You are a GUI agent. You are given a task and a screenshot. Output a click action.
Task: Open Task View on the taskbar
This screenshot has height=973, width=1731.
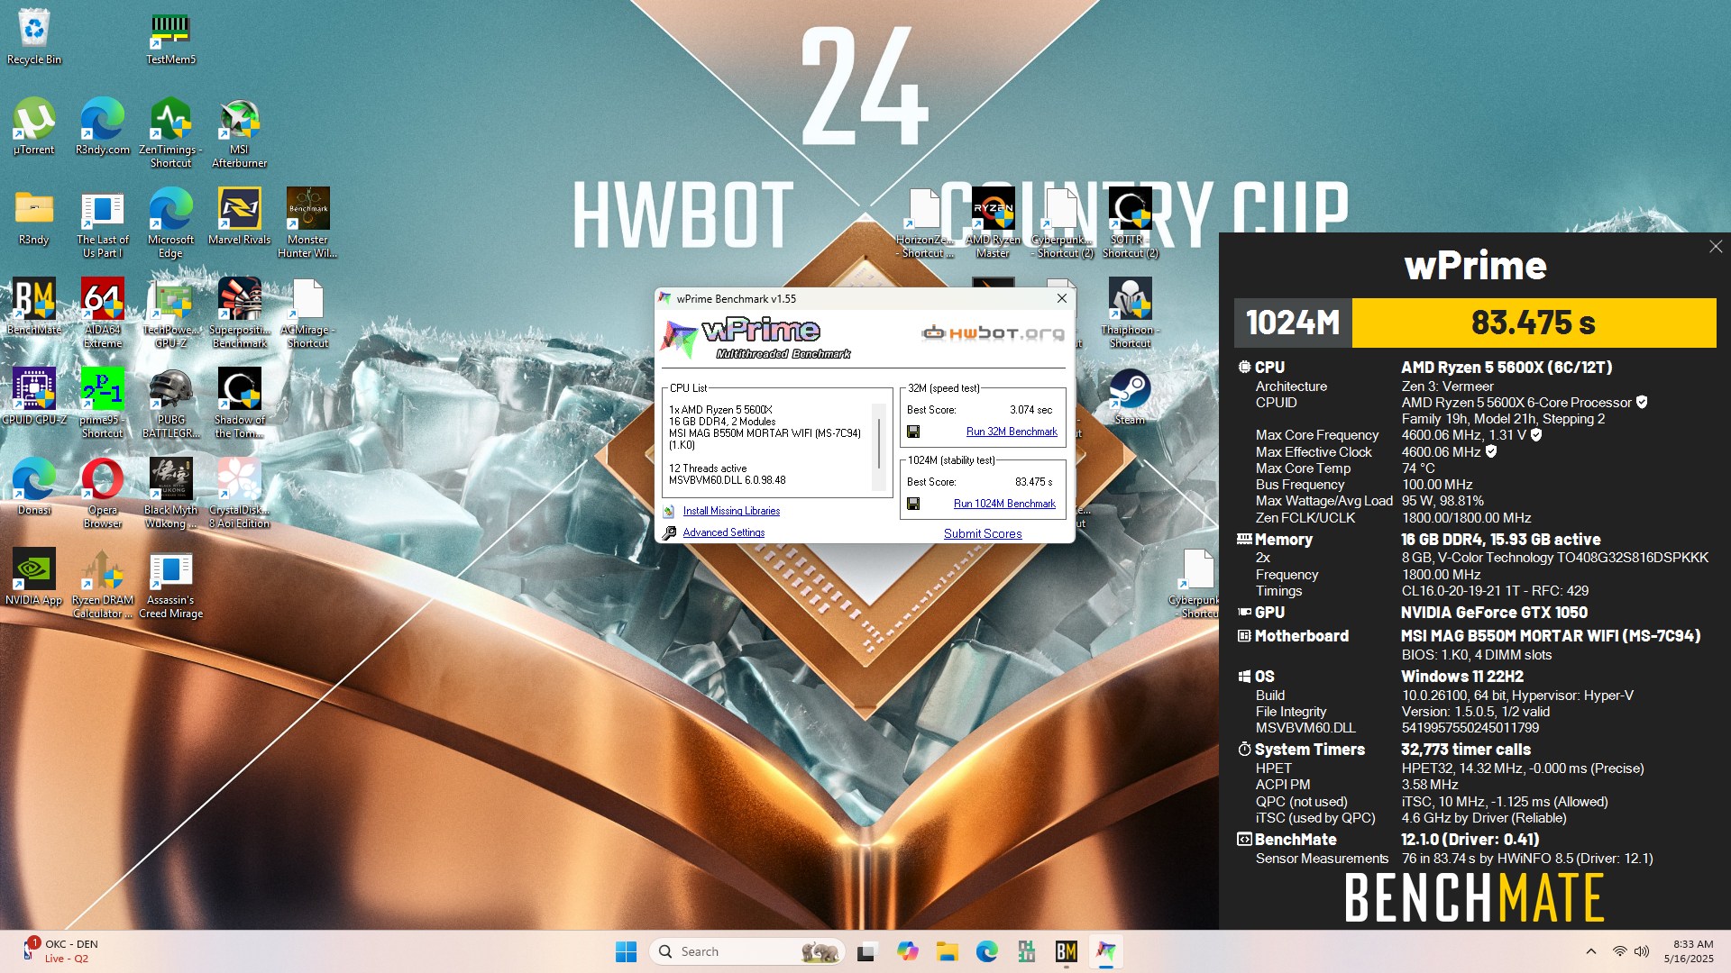[x=866, y=951]
